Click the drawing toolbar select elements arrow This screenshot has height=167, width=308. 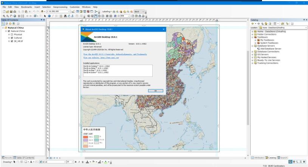coord(14,162)
